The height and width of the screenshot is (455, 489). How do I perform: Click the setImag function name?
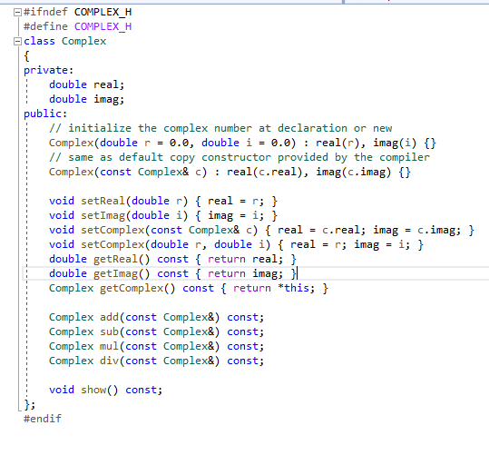[x=103, y=215]
